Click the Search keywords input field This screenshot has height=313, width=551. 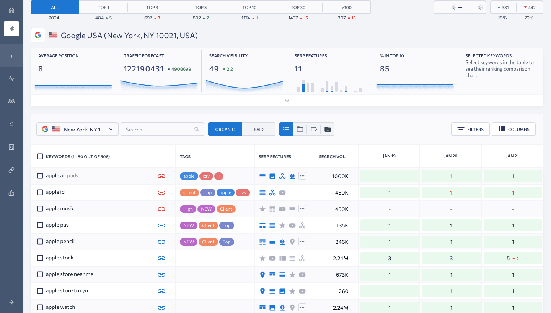point(162,129)
